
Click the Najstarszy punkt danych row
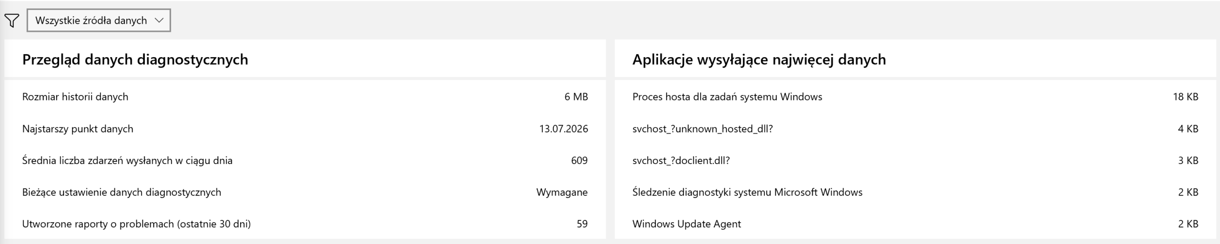click(305, 128)
